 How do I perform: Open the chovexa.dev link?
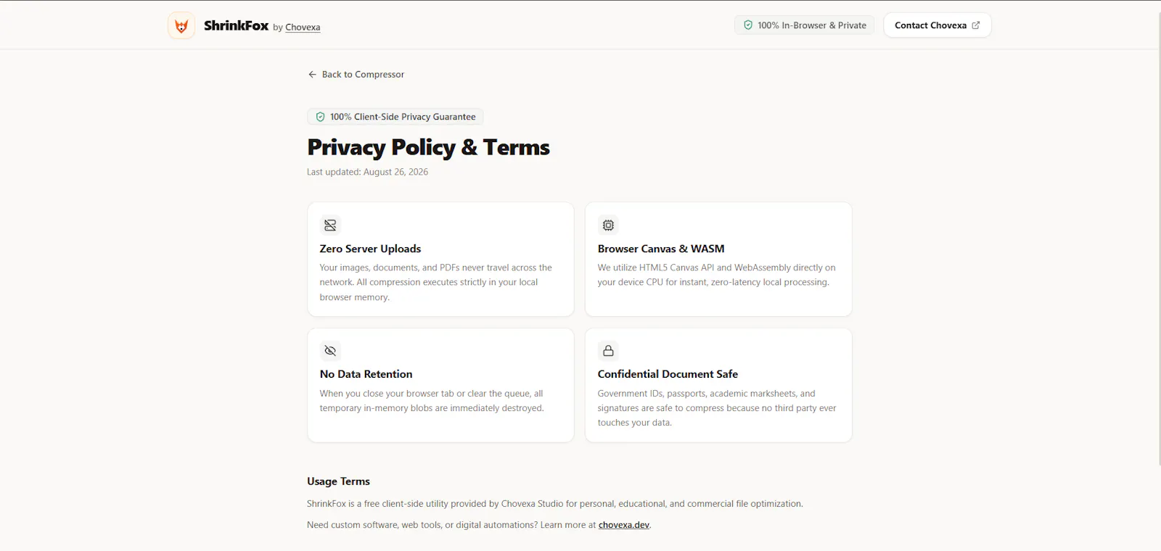624,525
